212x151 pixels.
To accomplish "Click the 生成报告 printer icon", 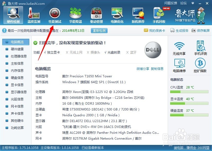I will 173,30.
